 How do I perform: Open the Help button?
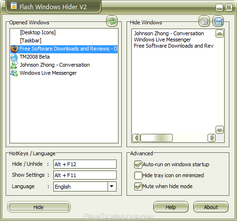(171, 207)
